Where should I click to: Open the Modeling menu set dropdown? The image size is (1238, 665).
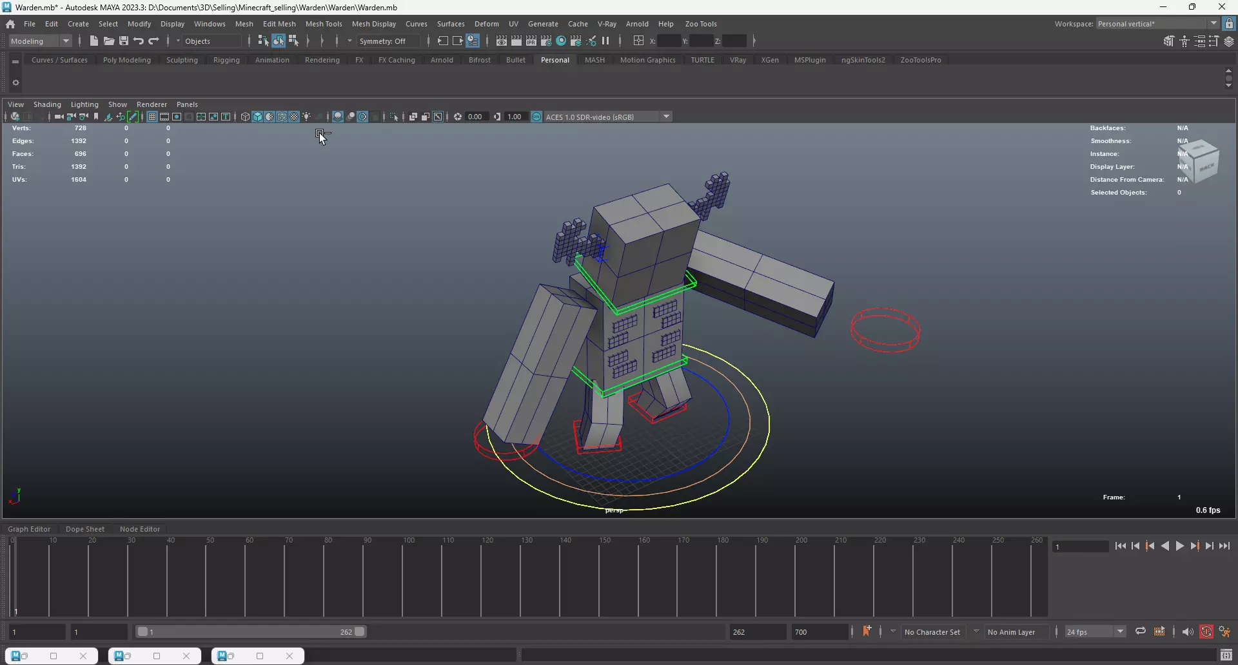(x=41, y=41)
